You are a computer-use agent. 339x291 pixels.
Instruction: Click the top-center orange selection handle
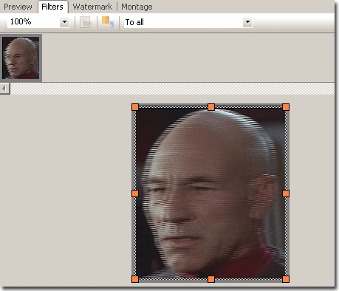211,107
